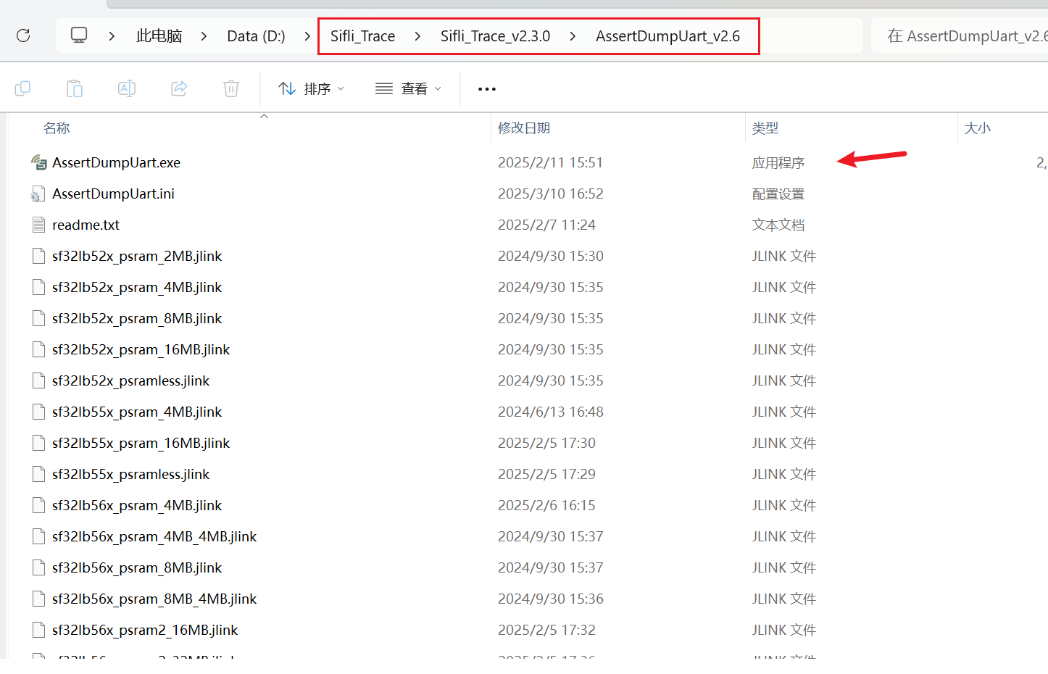This screenshot has height=674, width=1048.
Task: Select sf32lb52x_psram_16MB.jlink file
Action: [x=141, y=350]
